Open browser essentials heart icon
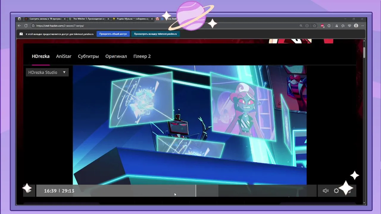This screenshot has height=214, width=381. (349, 26)
